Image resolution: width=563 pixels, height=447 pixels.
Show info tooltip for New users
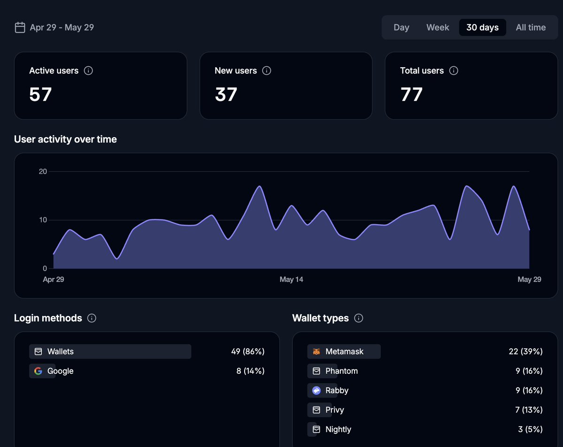point(266,71)
